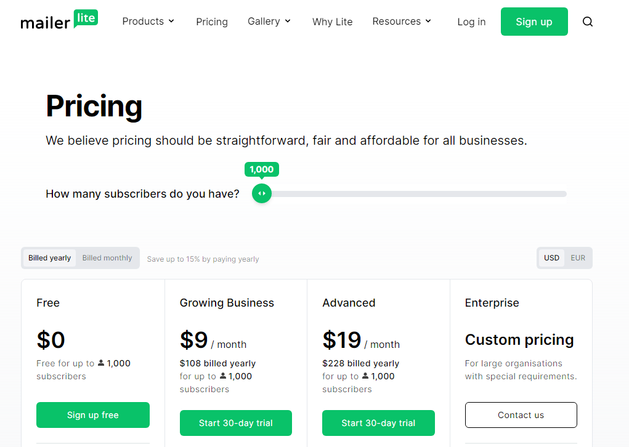Click the MailerLite logo
The height and width of the screenshot is (447, 629).
pyautogui.click(x=59, y=20)
